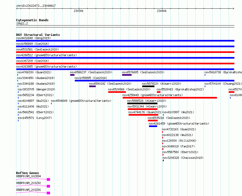Viewport: 242px width, 196px height.
Task: Click the red bar under nsv5931344
Action: point(142,109)
